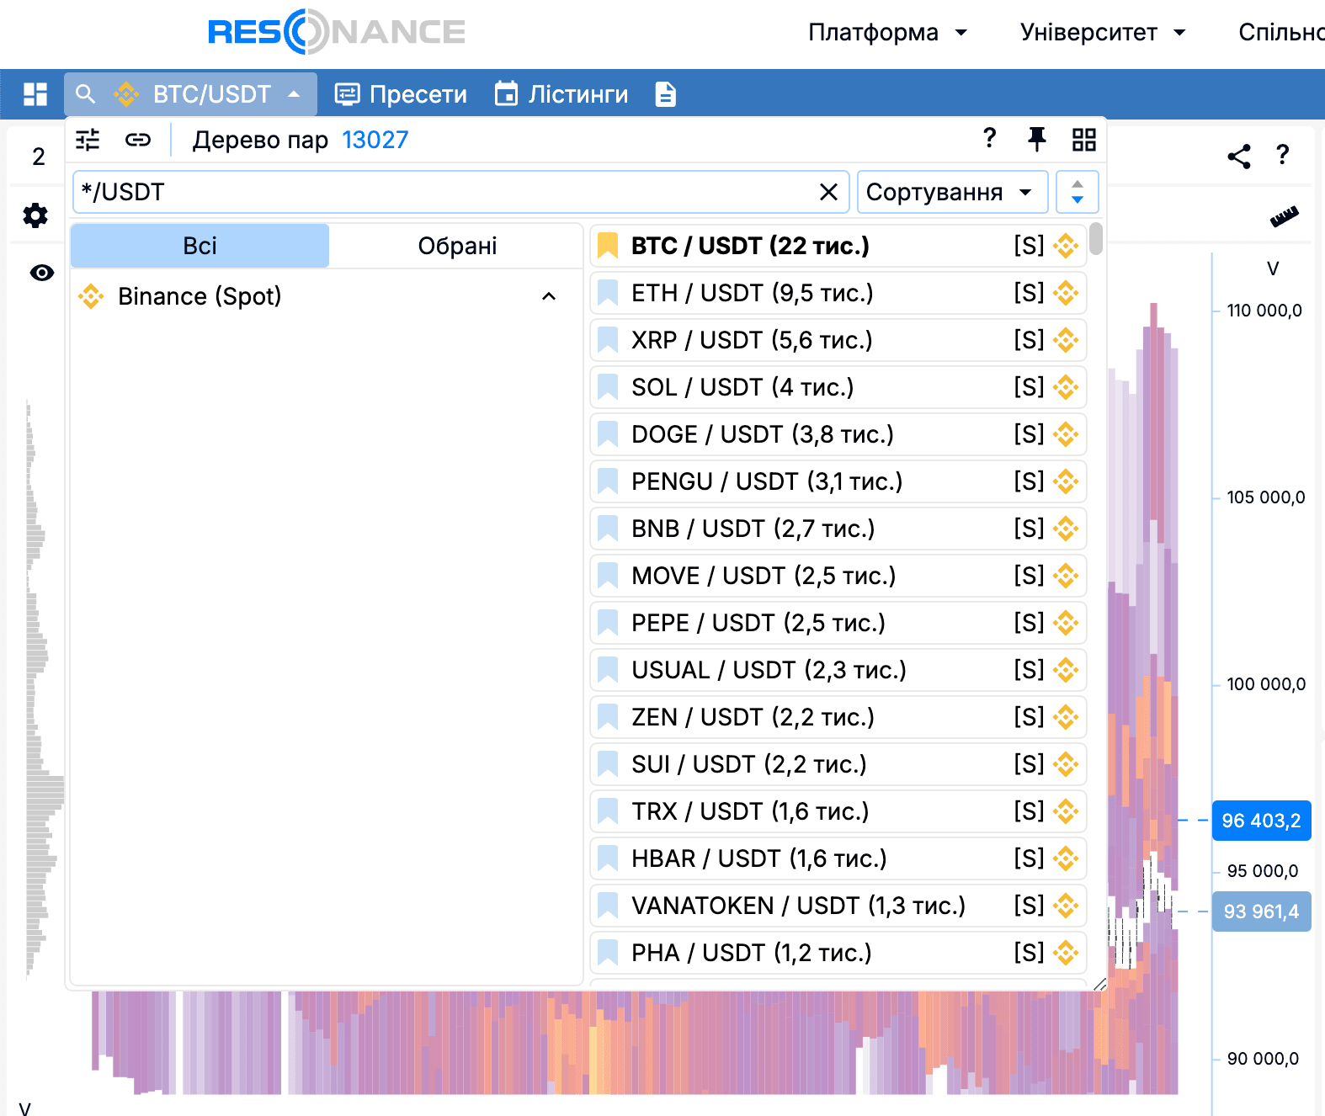Toggle bookmark for MOVE / USDT
Screen dimensions: 1325x1116
pos(608,576)
